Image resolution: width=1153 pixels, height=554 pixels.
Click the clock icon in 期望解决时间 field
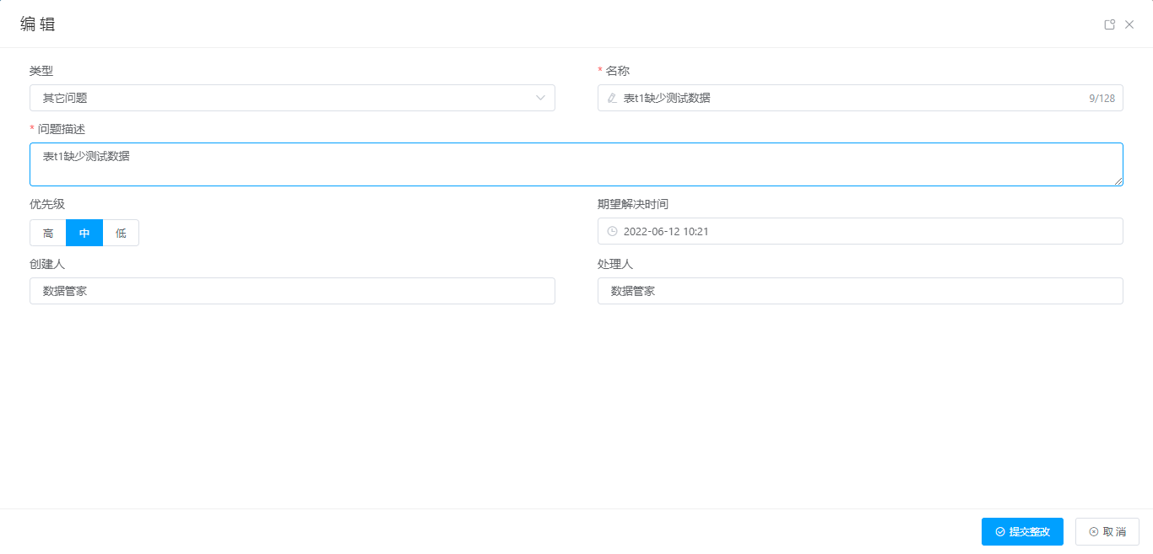click(x=612, y=231)
